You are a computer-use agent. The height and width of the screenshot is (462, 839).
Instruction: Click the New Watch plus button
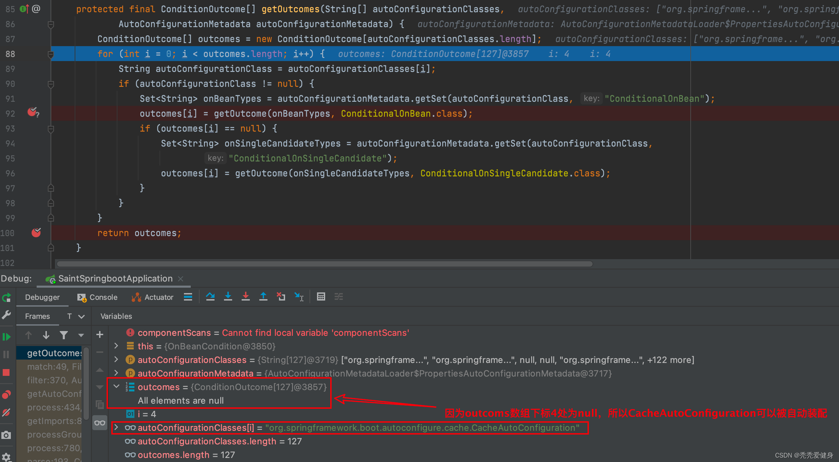[x=100, y=335]
